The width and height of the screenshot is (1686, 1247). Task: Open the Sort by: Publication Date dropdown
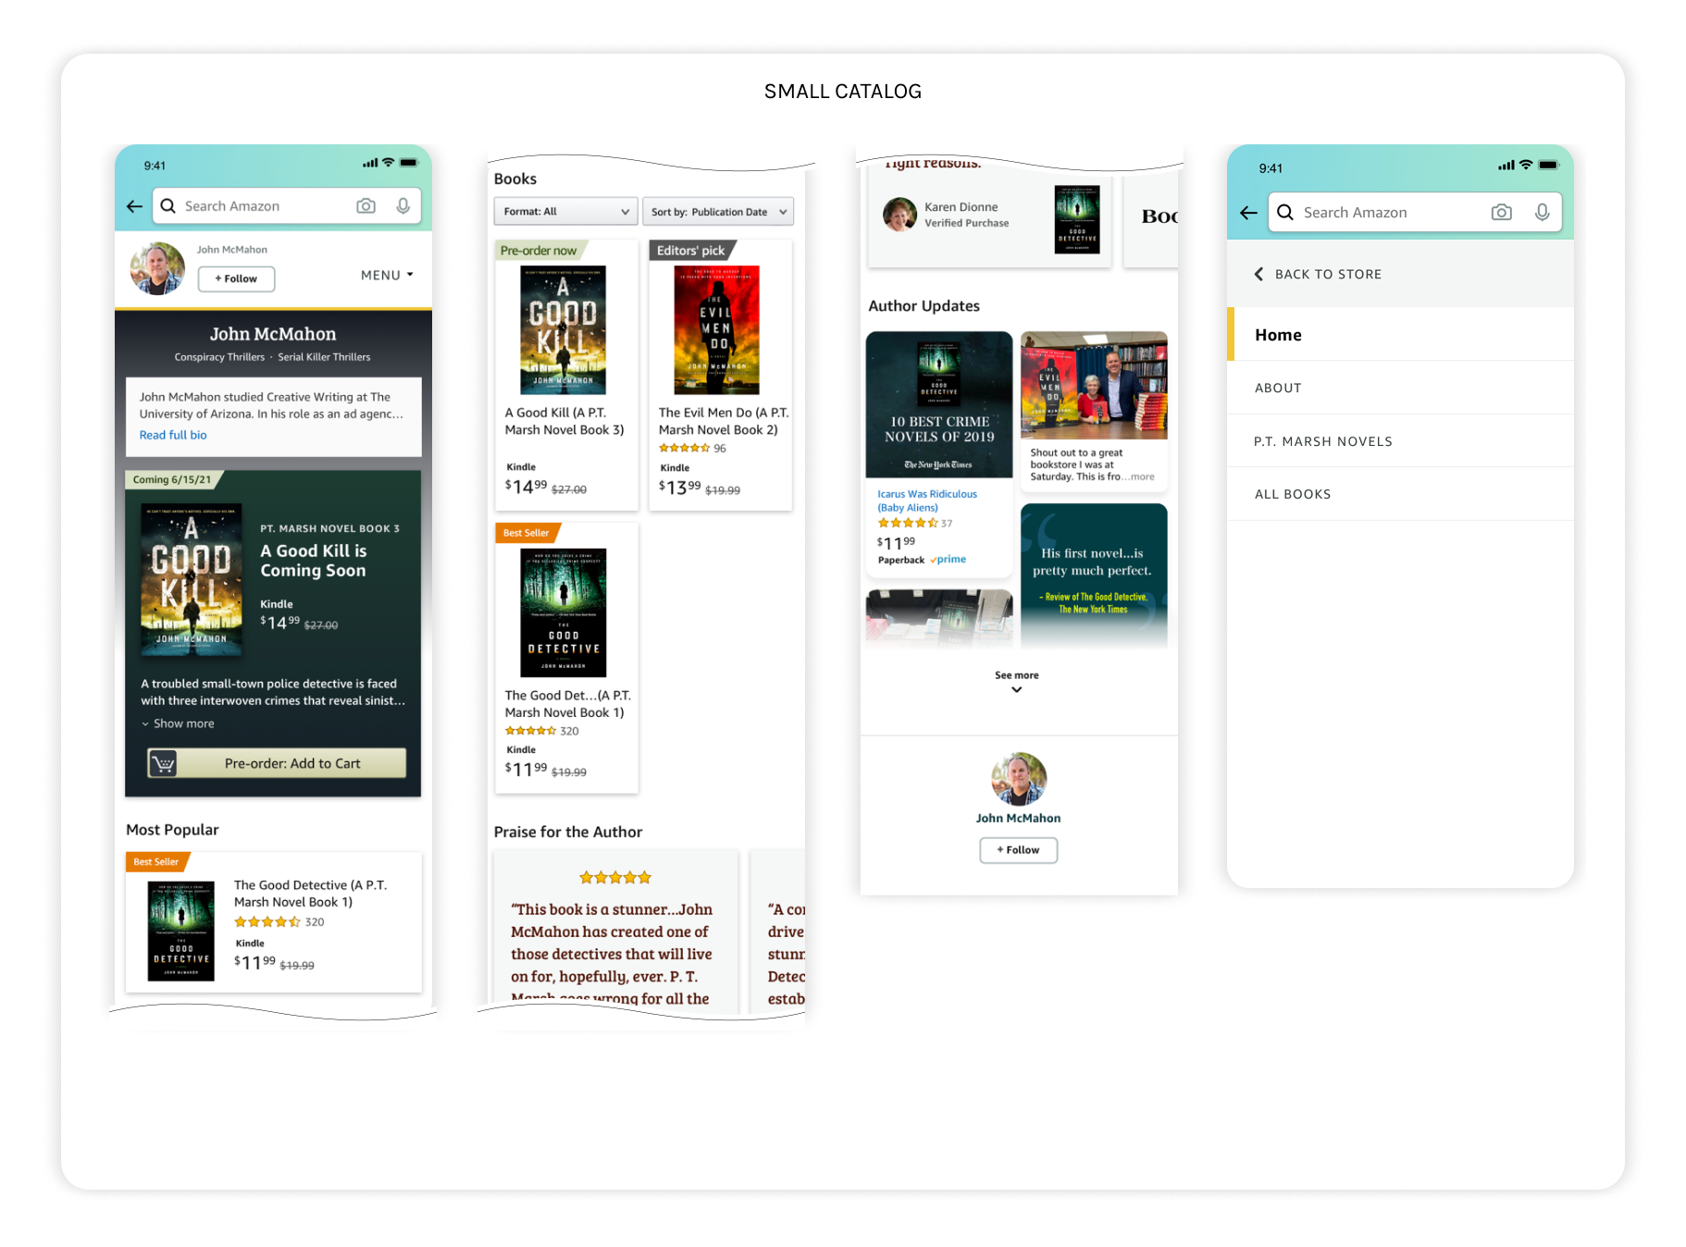click(x=718, y=211)
